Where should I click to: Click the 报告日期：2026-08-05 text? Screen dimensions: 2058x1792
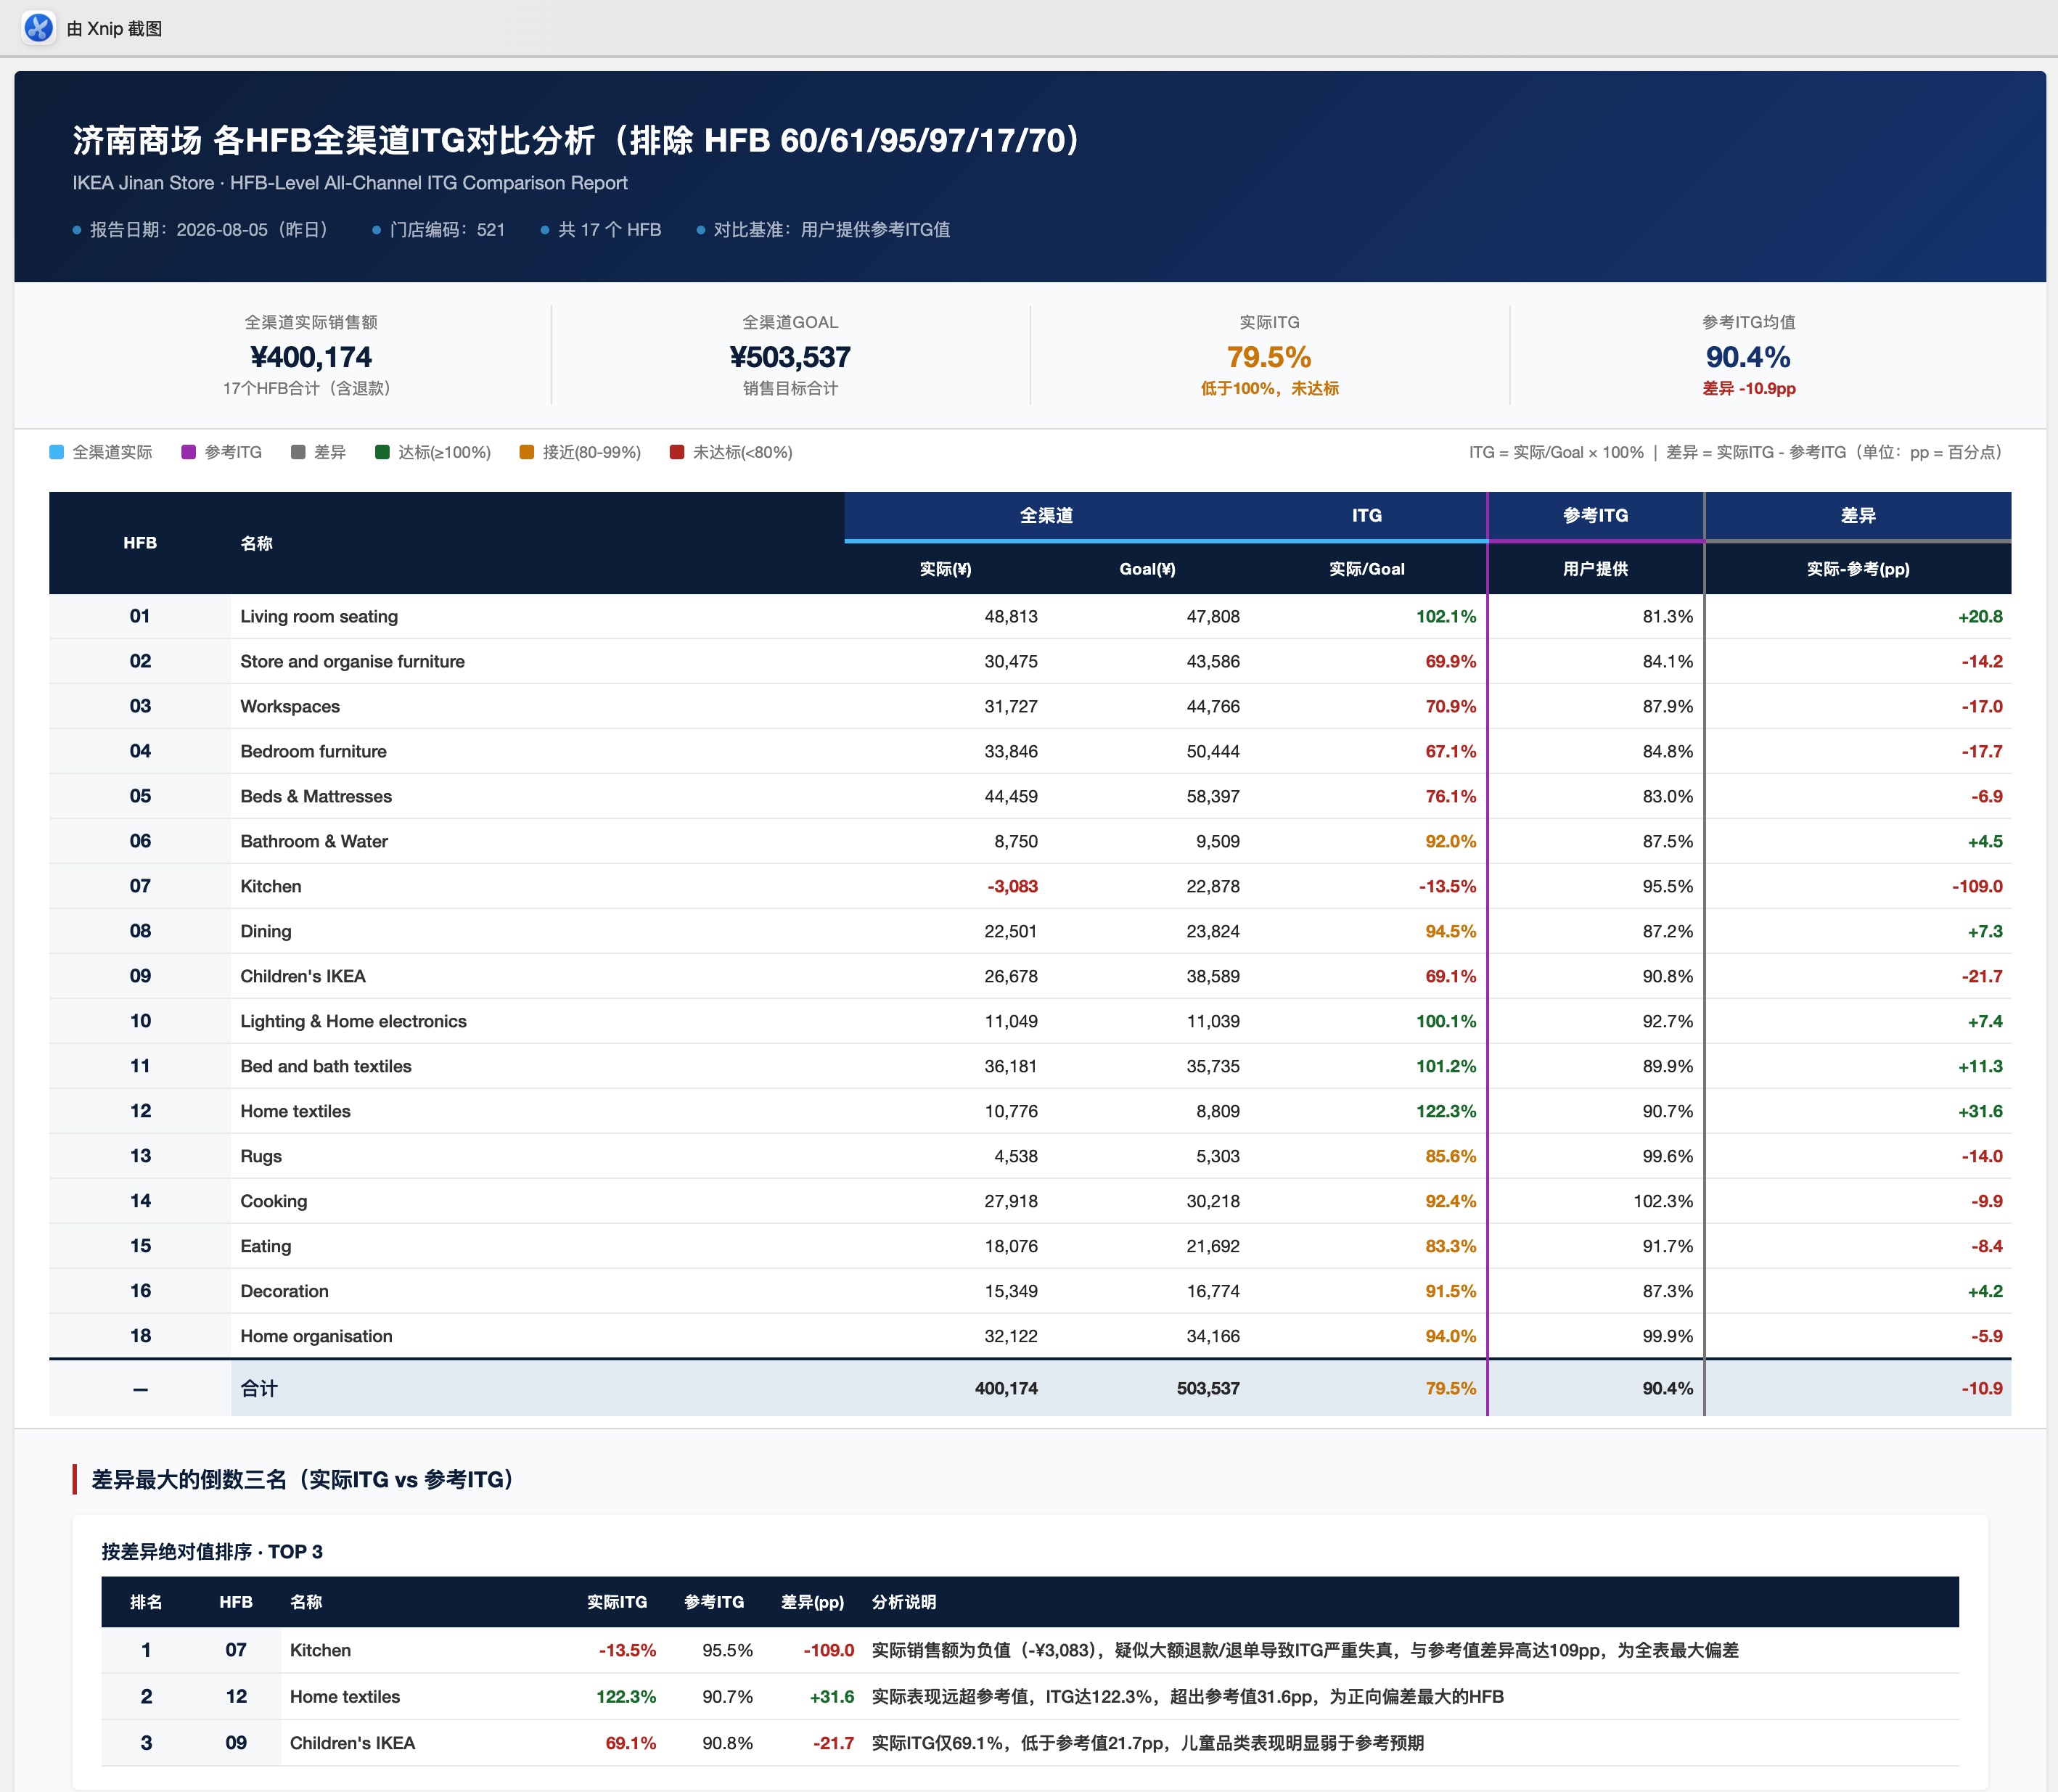tap(209, 229)
